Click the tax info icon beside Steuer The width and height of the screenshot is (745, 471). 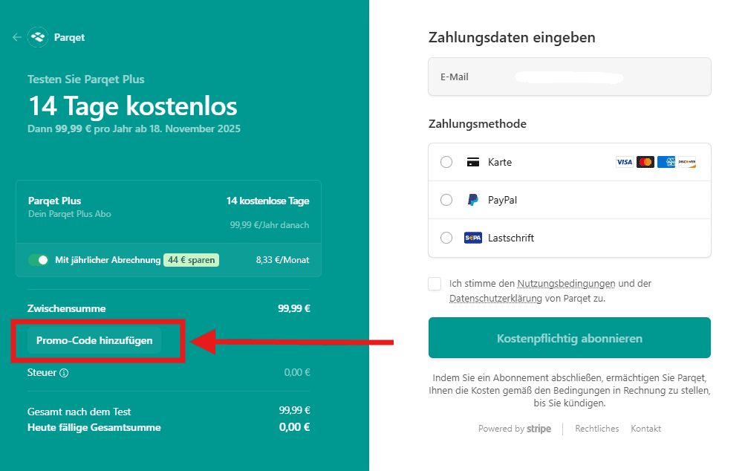tap(64, 373)
